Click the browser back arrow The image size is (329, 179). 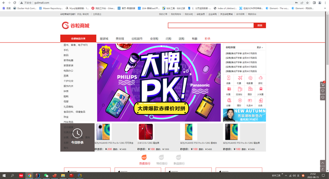(4, 3)
